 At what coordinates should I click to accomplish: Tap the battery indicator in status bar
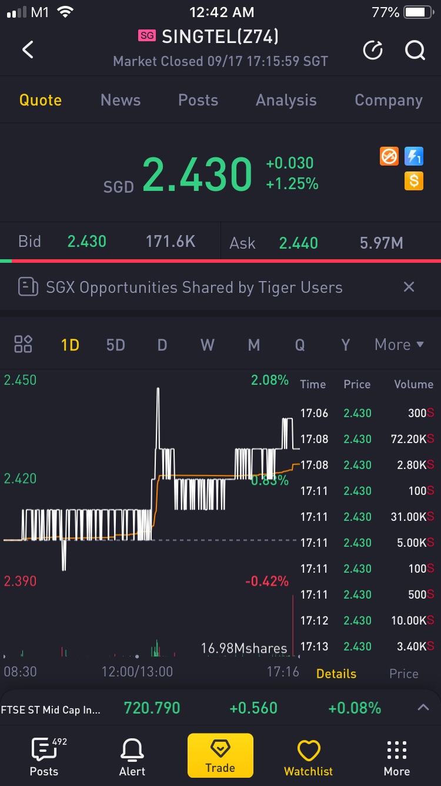417,12
